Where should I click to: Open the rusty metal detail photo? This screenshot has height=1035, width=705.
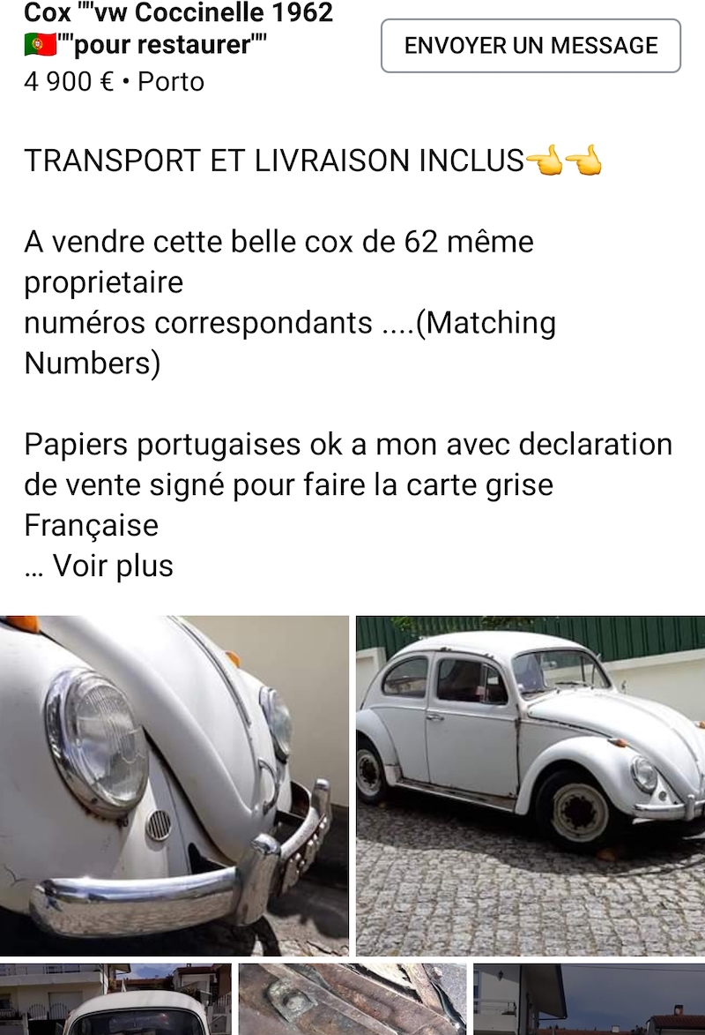[352, 1000]
